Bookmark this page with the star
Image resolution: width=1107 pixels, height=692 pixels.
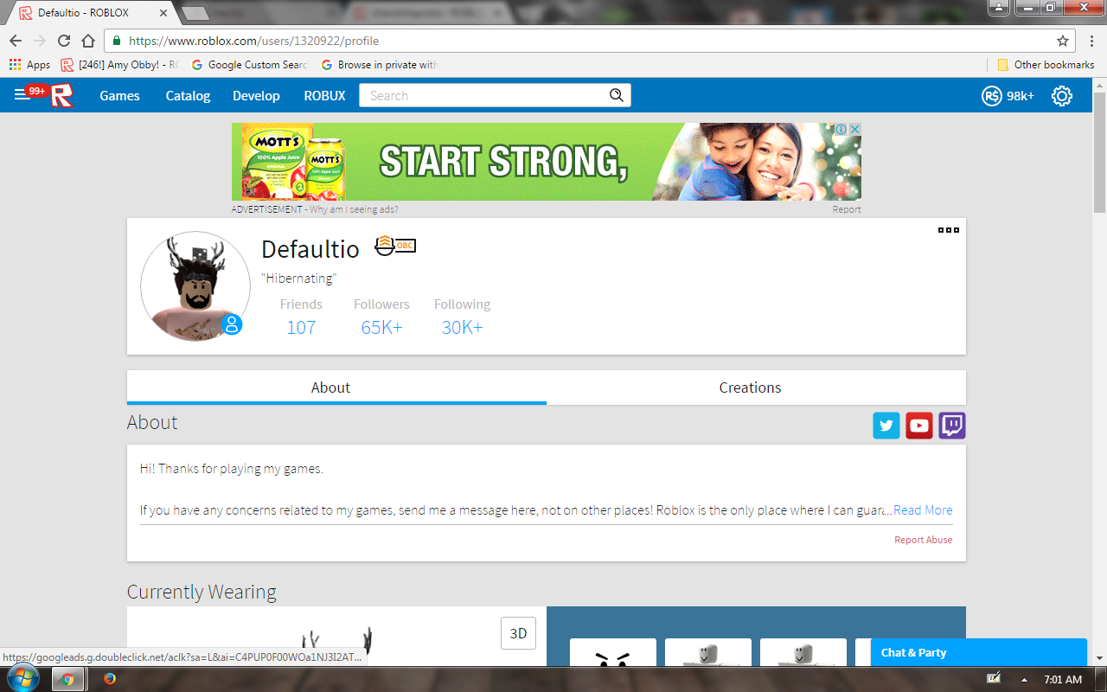(1063, 41)
